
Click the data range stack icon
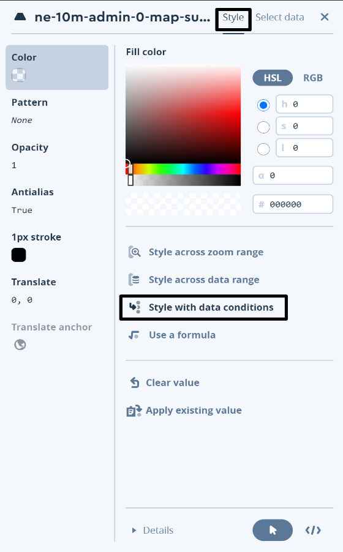tap(134, 280)
